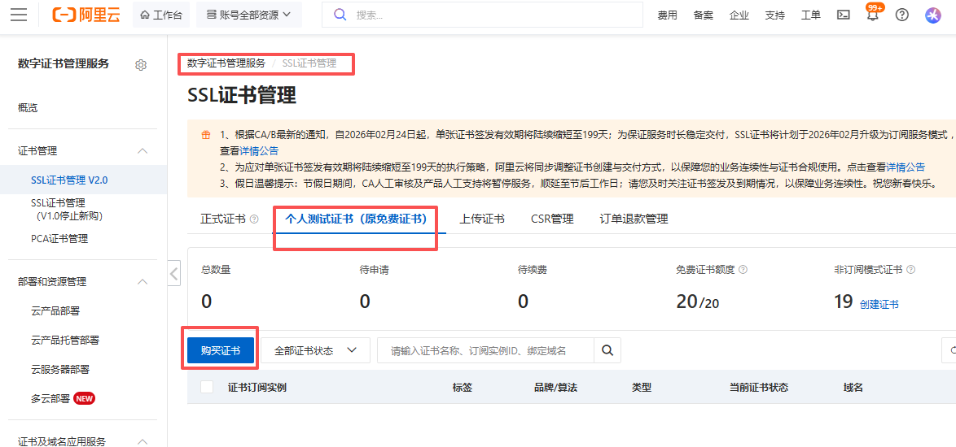Click the 阿里云 logo
Image resolution: width=956 pixels, height=447 pixels.
tap(86, 15)
